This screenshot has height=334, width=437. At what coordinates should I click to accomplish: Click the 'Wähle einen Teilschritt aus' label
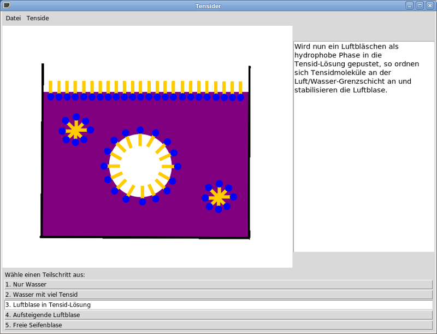pyautogui.click(x=45, y=274)
